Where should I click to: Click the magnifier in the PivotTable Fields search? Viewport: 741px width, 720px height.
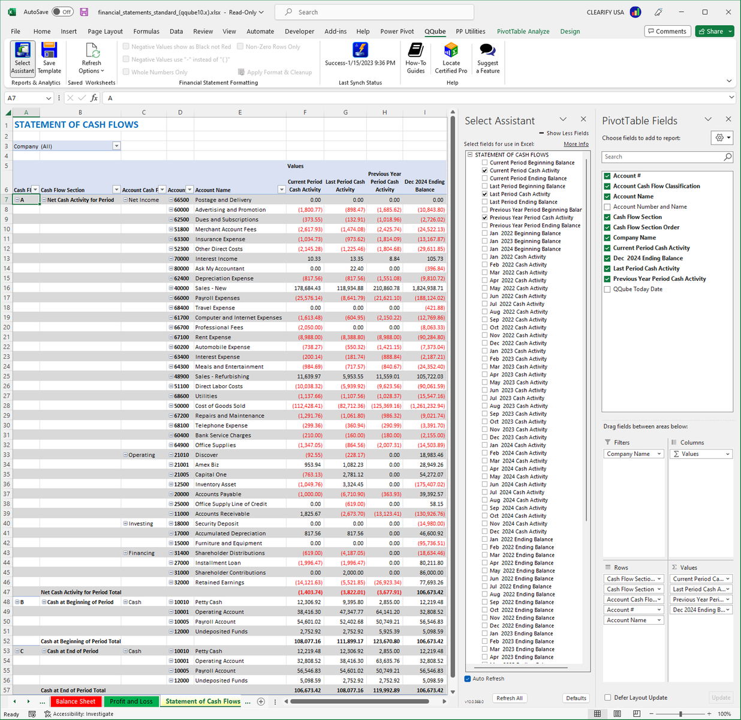[727, 157]
